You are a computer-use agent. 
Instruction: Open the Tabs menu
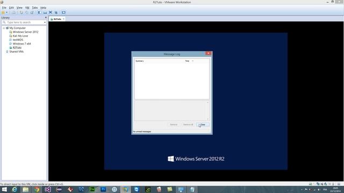pyautogui.click(x=35, y=8)
